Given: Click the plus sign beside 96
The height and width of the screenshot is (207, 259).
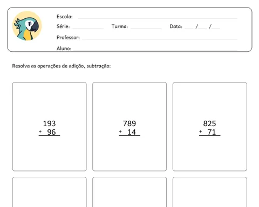Looking at the screenshot, I should (40, 132).
